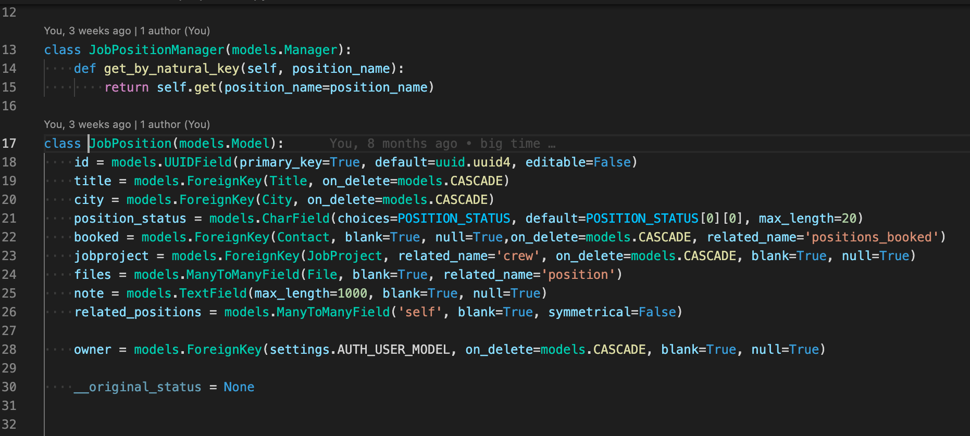Click editable=False on line 18
The width and height of the screenshot is (970, 436).
coord(578,162)
